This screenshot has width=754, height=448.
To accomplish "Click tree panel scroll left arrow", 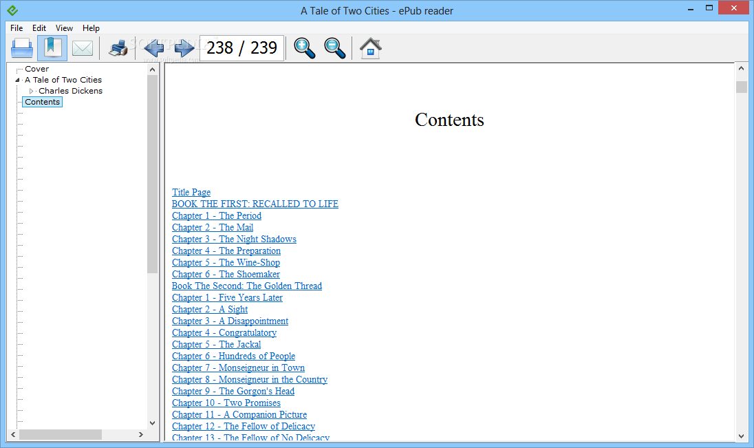I will pos(13,434).
